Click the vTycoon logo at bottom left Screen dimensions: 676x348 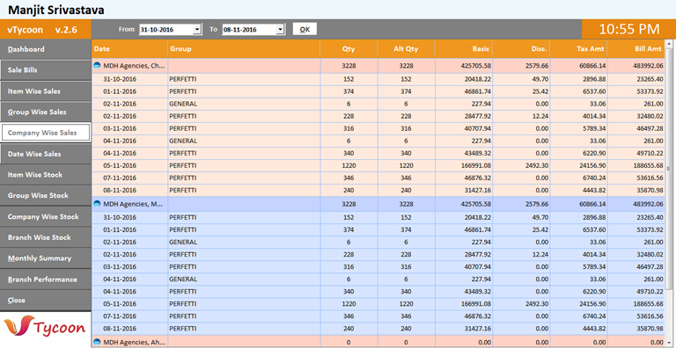(44, 327)
